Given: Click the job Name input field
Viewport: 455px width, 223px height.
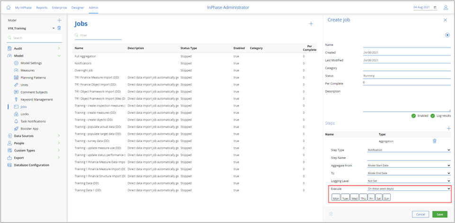Looking at the screenshot, I should pos(407,45).
